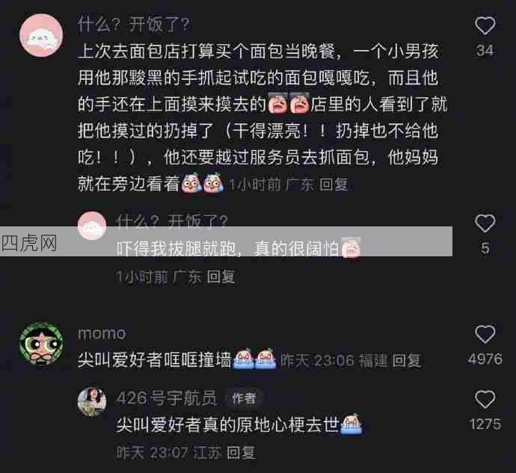Like the author's reply with 1275 likes

485,399
